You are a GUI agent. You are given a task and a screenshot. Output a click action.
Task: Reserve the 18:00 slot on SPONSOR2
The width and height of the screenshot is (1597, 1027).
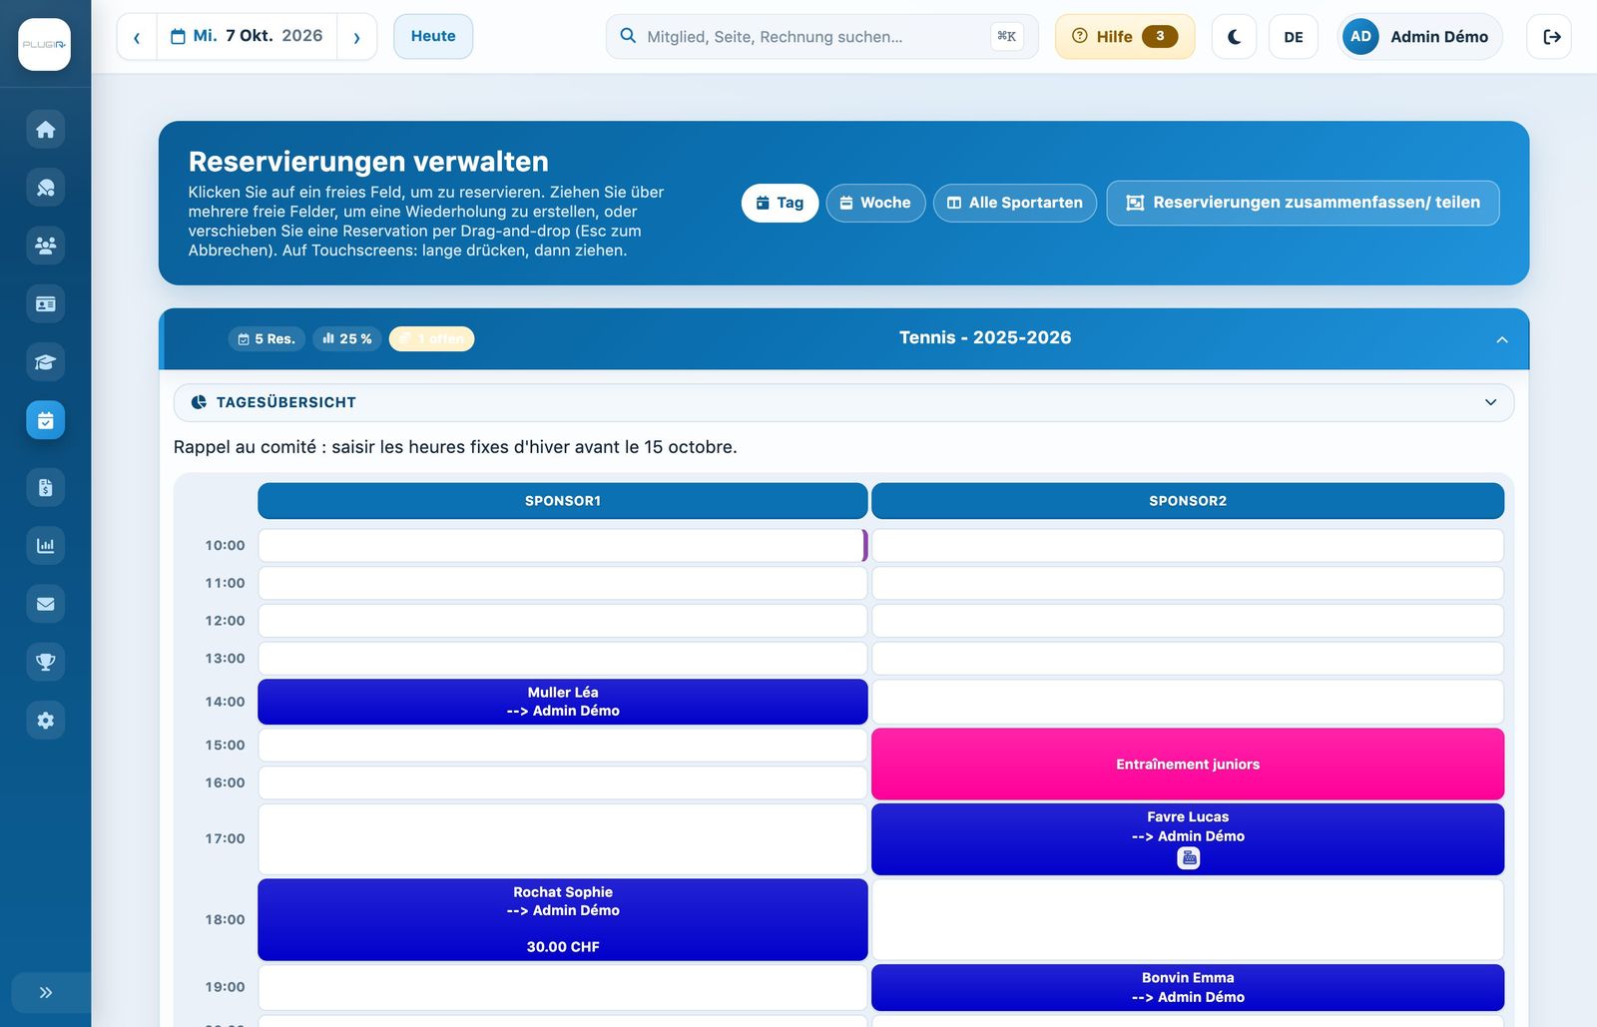pos(1188,919)
